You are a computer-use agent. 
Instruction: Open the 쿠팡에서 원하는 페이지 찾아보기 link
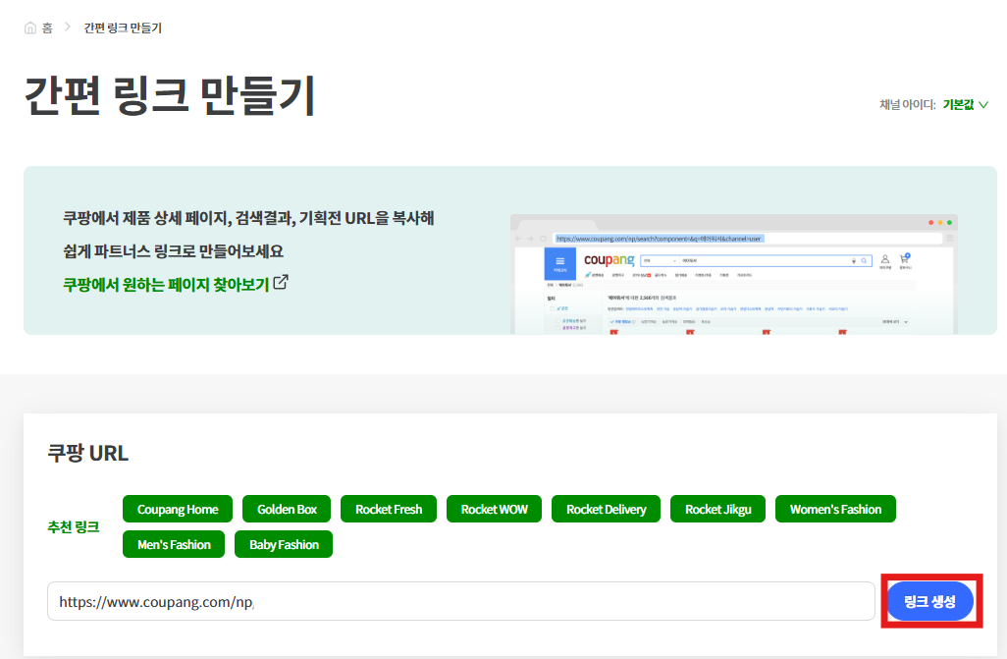(166, 284)
